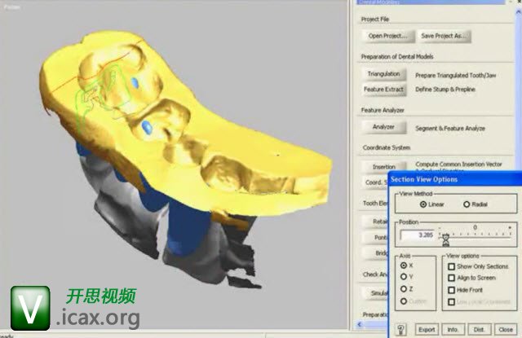Click the side panel horizontal scroll left arrow

(x=360, y=324)
